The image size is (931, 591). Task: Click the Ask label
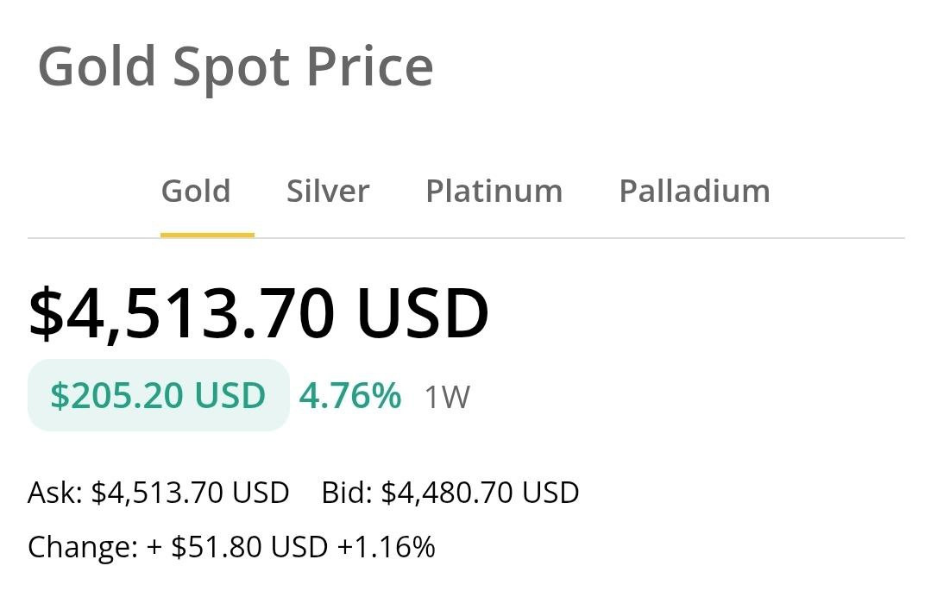(55, 493)
